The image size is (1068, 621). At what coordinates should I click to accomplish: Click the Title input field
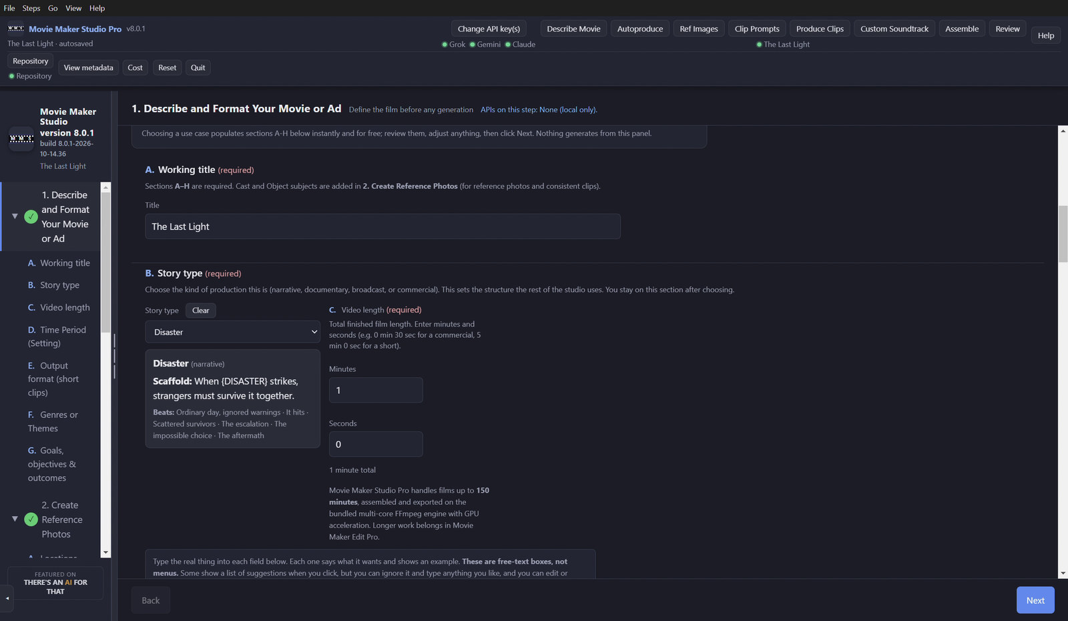pos(382,226)
